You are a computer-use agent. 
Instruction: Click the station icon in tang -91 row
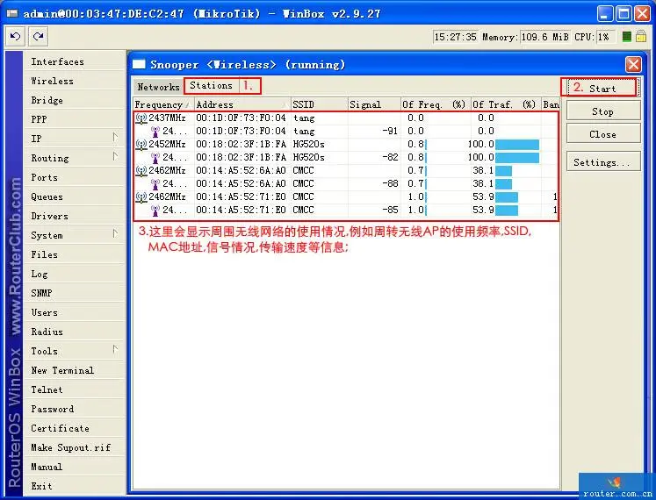[155, 132]
